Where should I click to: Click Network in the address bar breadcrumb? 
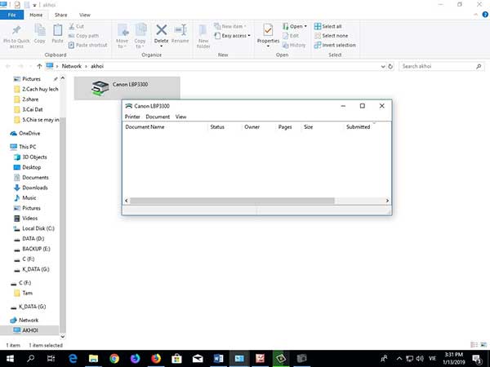point(72,66)
